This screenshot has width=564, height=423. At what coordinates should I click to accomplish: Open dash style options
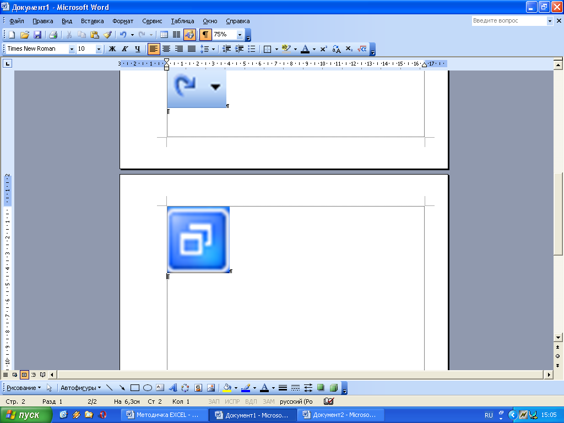[x=295, y=388]
